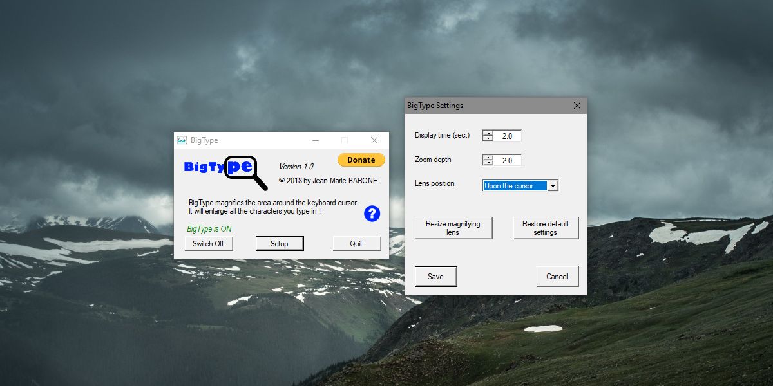Viewport: 773px width, 386px height.
Task: Increase Zoom depth with up arrow
Action: point(488,157)
